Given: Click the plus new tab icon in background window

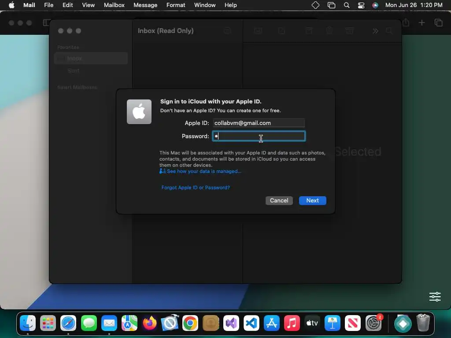Looking at the screenshot, I should [x=421, y=22].
